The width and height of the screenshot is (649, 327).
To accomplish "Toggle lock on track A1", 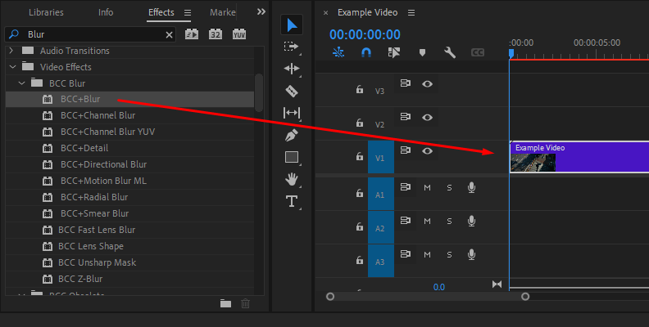I will pos(359,193).
